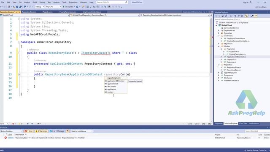
Task: Open the WebAPICrud project navigation dropdown
Action: click(x=35, y=15)
